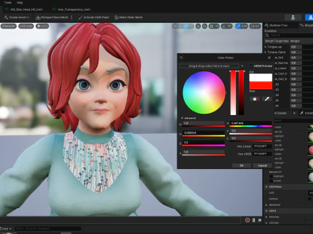Click the search magnifier icon in Morph Target panel
This screenshot has height=234, width=313.
[x=267, y=35]
